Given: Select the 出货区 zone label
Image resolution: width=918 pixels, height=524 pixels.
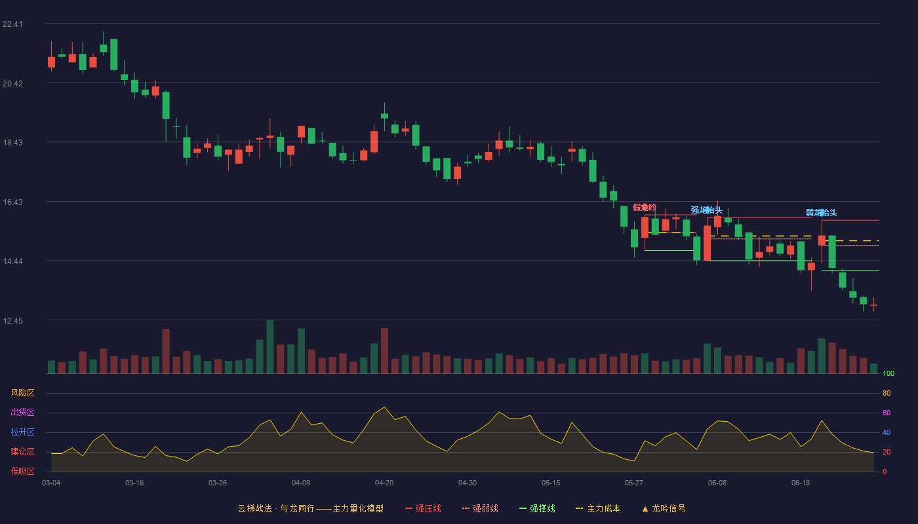Looking at the screenshot, I should point(22,413).
